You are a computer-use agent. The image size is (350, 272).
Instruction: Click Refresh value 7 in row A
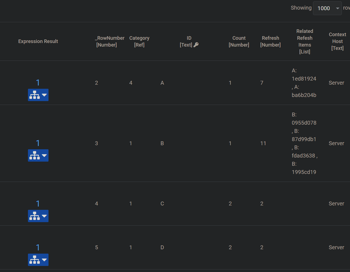coord(262,83)
